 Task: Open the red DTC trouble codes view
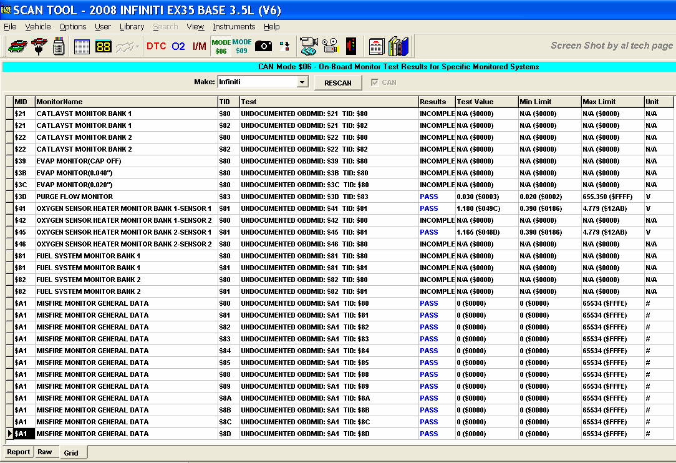pos(156,46)
